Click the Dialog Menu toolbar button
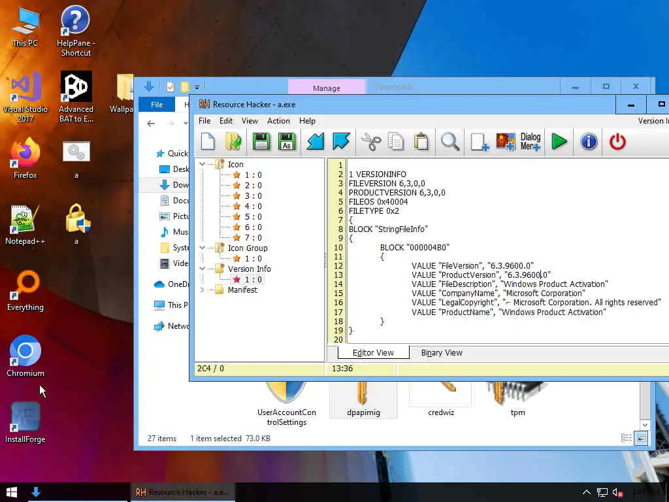The width and height of the screenshot is (669, 502). click(530, 142)
